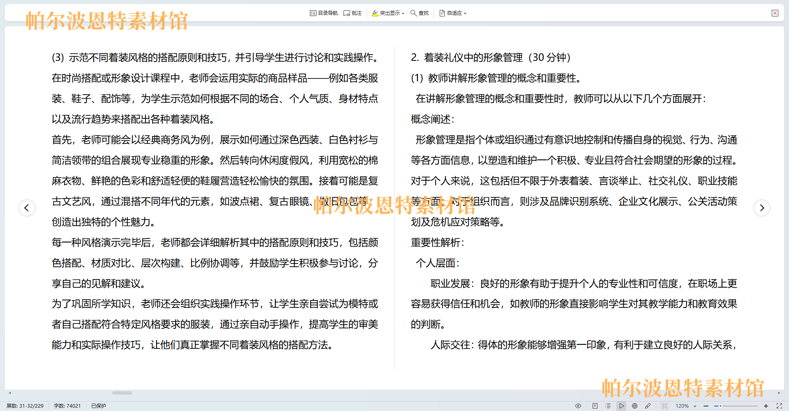Click the line '划及危机应对策略等。'
Screen dimensions: 789x411
pos(458,222)
